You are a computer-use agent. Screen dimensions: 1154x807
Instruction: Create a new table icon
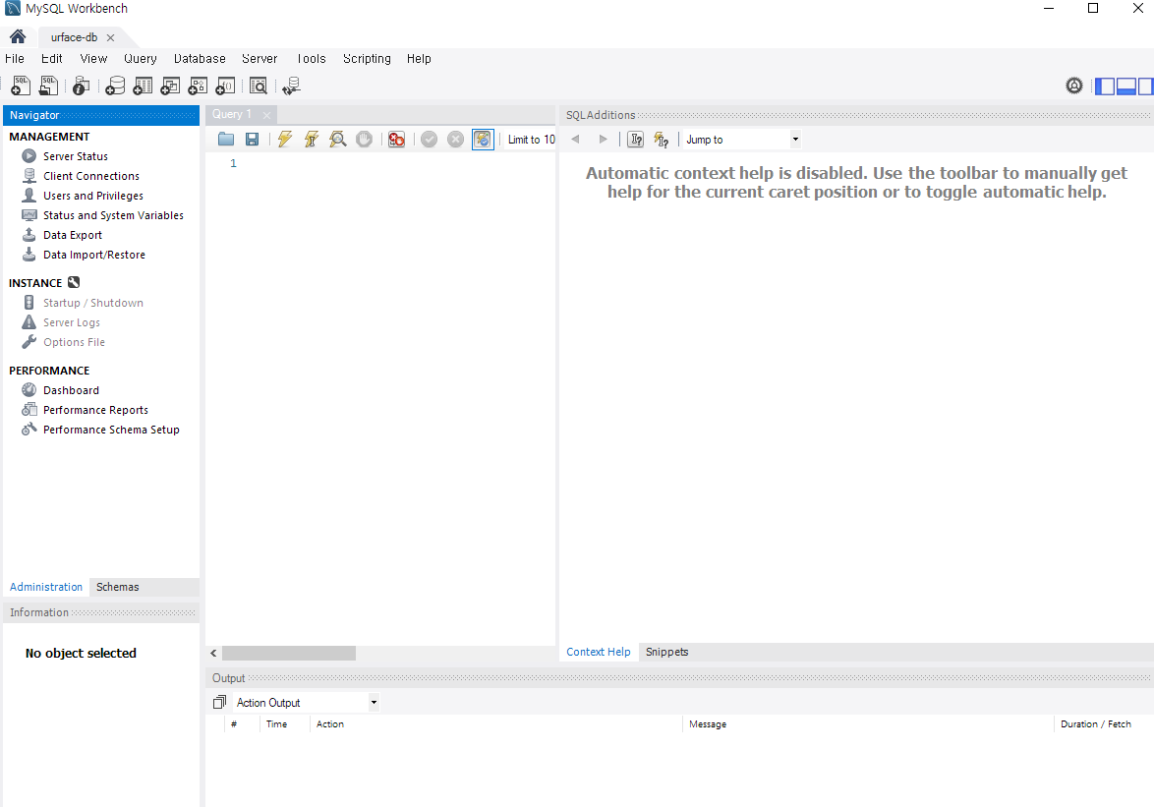[143, 86]
